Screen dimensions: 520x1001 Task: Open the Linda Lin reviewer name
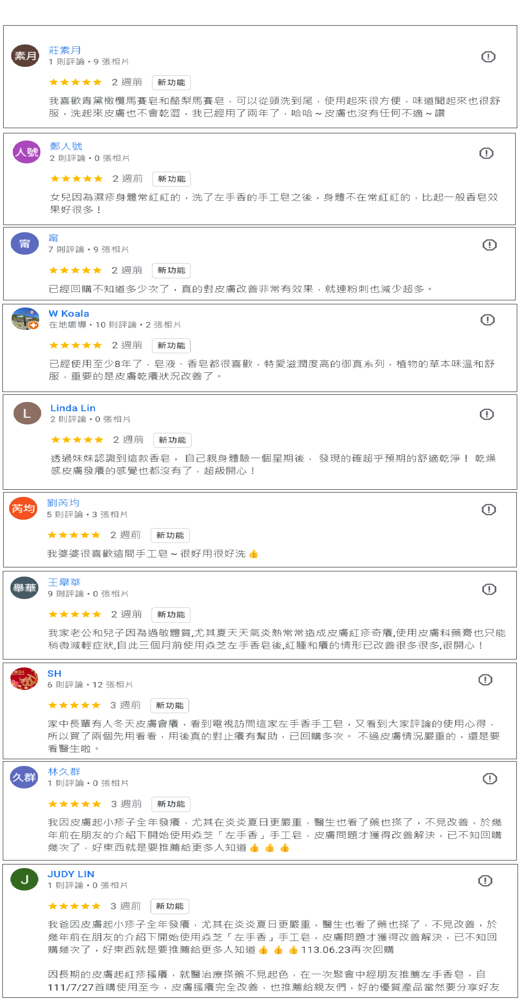coord(73,408)
